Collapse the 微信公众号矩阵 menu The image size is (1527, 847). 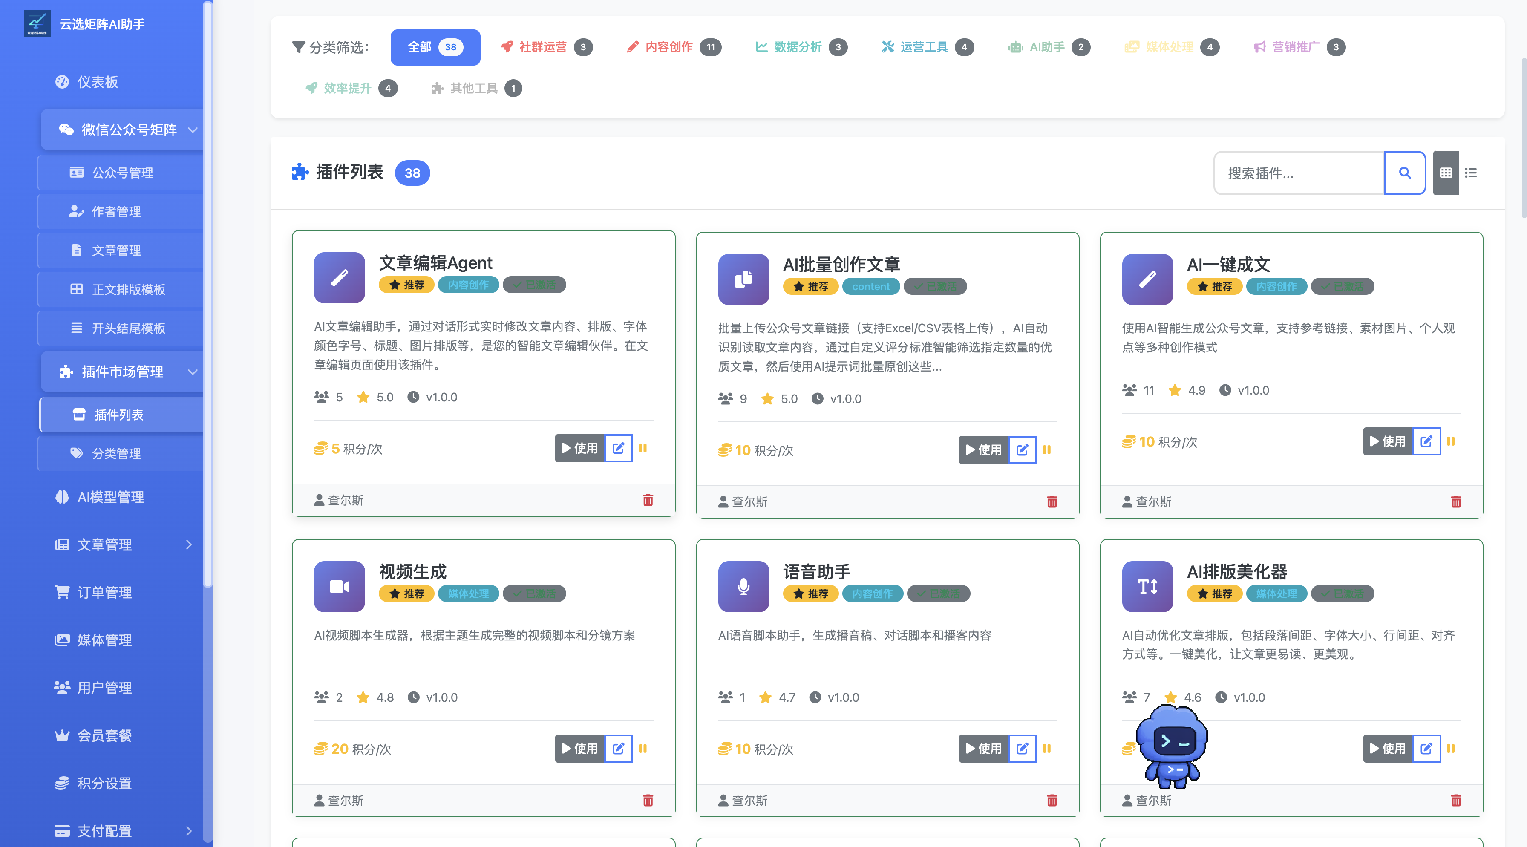(x=121, y=129)
